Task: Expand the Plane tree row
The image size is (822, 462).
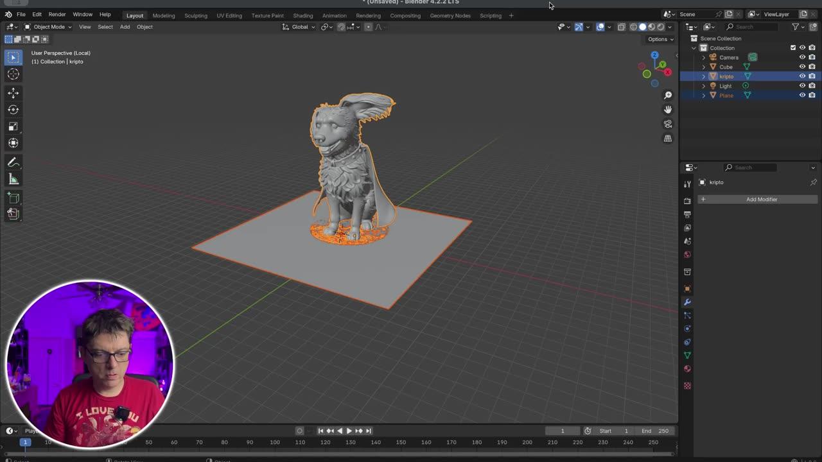Action: click(x=703, y=95)
